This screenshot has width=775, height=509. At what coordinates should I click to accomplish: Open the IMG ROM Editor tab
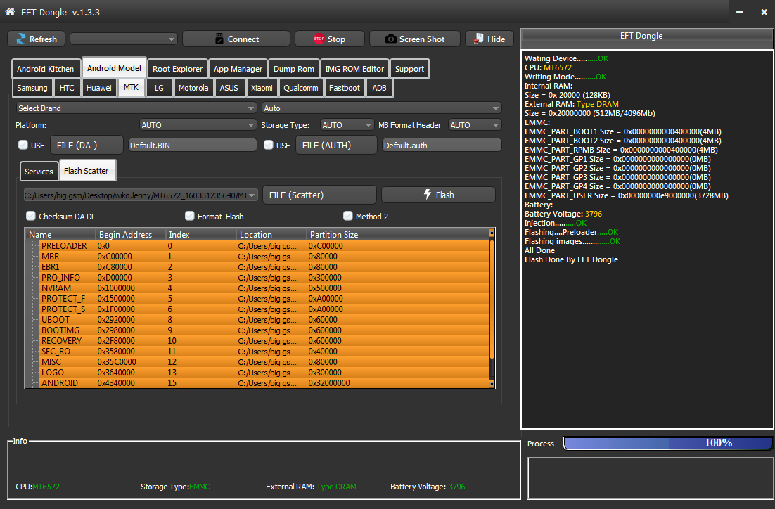click(354, 69)
